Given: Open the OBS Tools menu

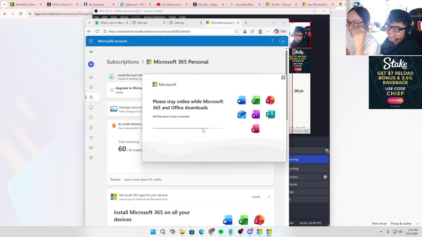Looking at the screenshot, I should [x=172, y=17].
